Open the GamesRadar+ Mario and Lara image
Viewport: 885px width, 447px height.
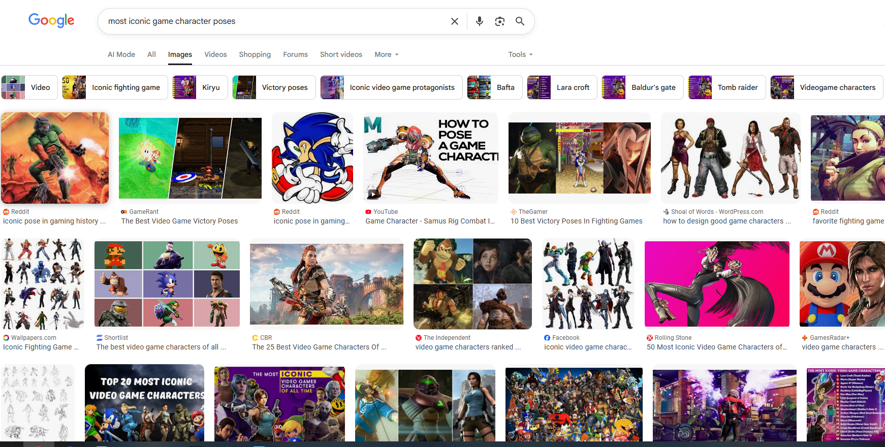coord(842,284)
